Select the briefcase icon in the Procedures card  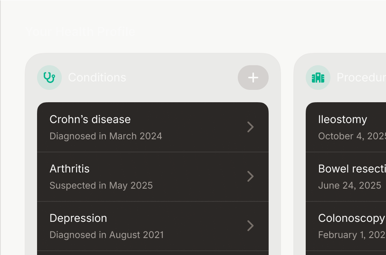[318, 78]
